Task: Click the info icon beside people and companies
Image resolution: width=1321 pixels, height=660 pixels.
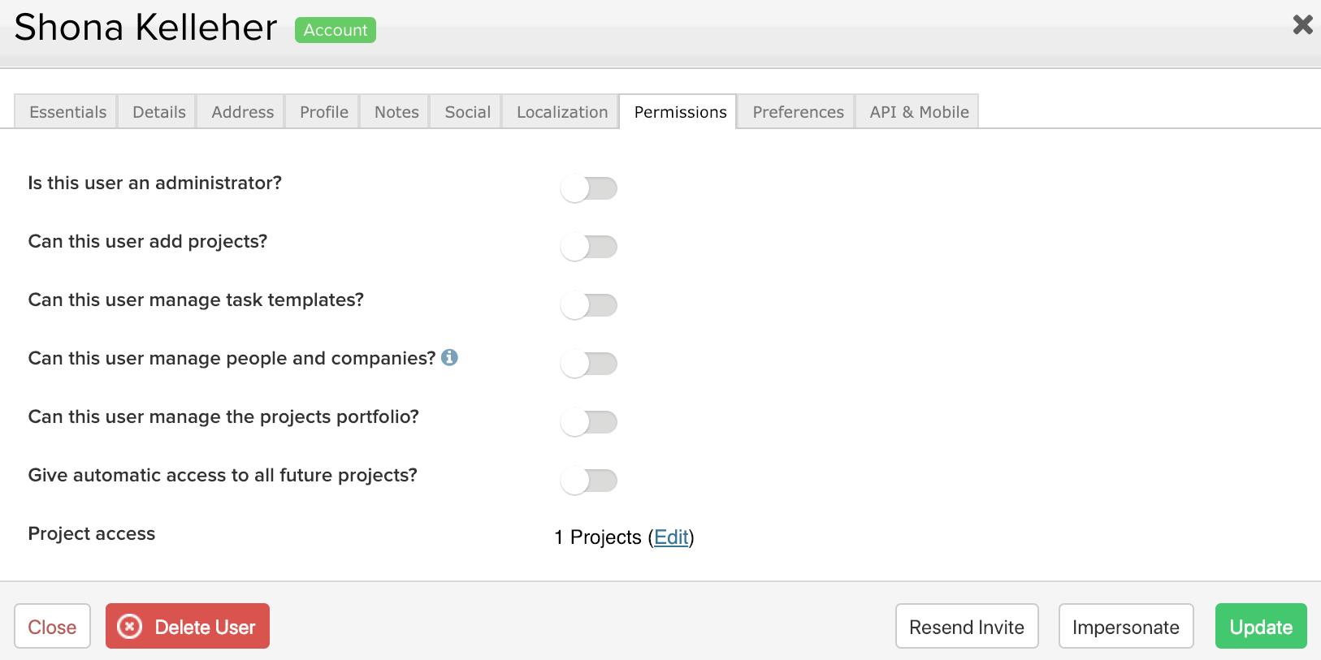Action: (x=449, y=357)
